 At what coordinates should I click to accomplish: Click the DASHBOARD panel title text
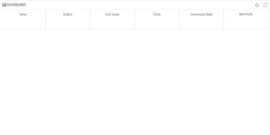(16, 5)
